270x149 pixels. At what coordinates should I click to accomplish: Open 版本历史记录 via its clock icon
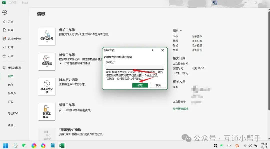(47, 83)
